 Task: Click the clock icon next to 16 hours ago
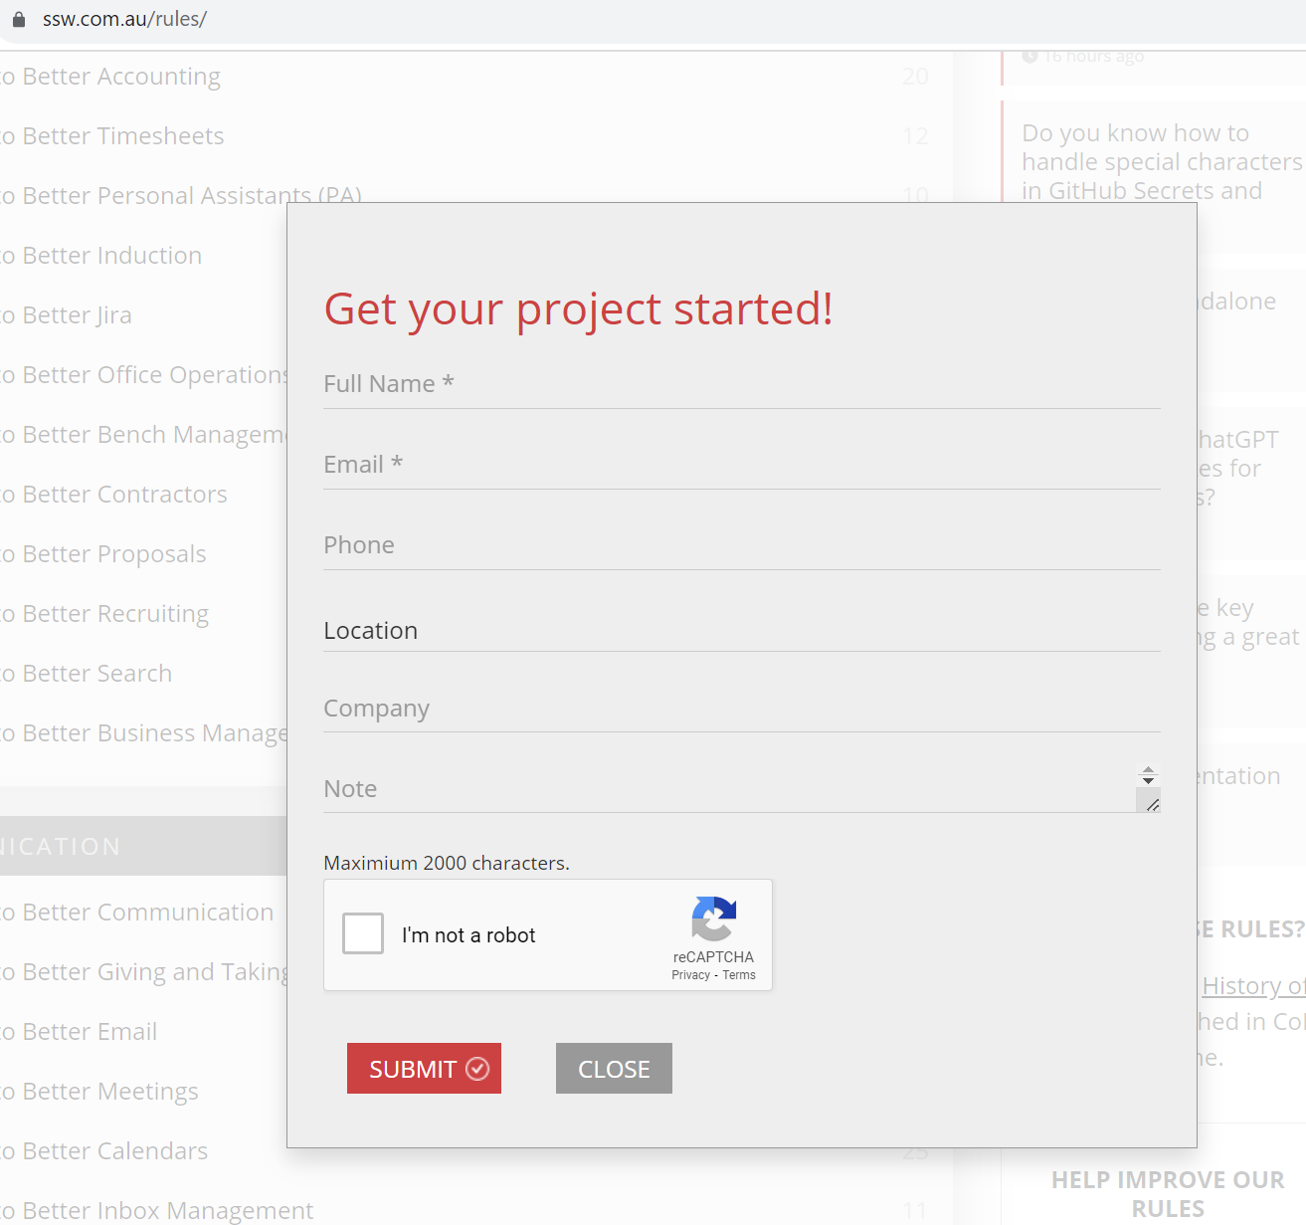1029,55
